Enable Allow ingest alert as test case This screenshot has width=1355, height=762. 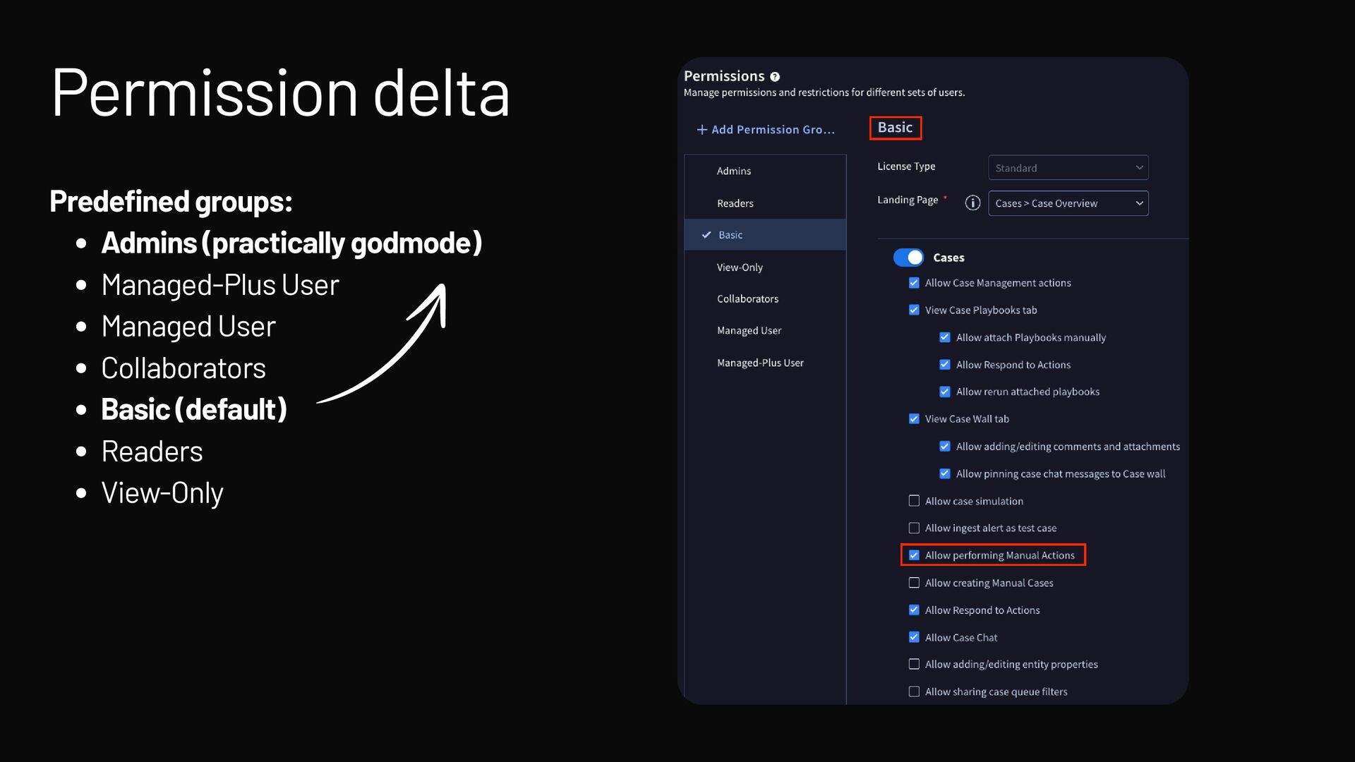click(914, 528)
